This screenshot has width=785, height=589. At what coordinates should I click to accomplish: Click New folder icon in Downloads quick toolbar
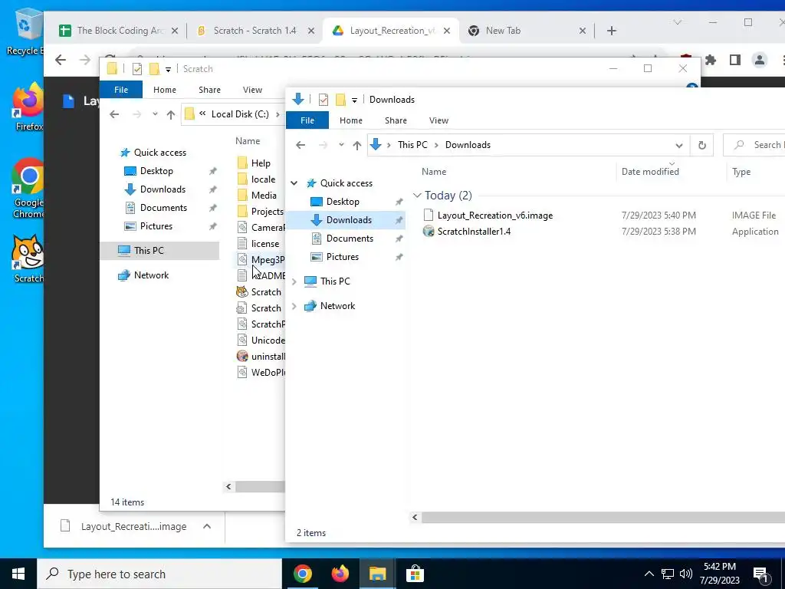(340, 100)
